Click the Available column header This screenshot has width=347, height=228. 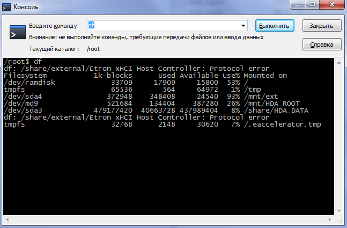click(199, 76)
